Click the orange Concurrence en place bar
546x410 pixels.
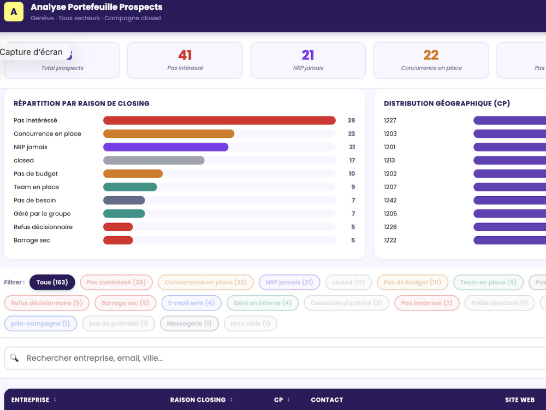[x=169, y=133]
